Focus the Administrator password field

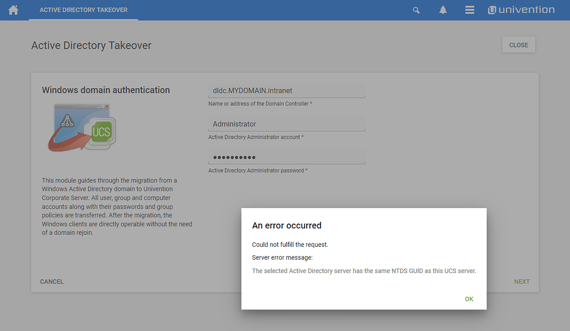point(287,157)
